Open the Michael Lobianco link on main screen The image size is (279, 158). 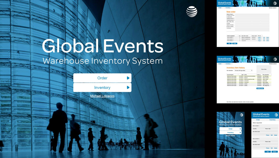[x=102, y=96]
